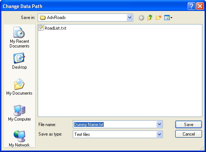The width and height of the screenshot is (206, 152).
Task: Expand the Save in folder dropdown
Action: pyautogui.click(x=130, y=18)
